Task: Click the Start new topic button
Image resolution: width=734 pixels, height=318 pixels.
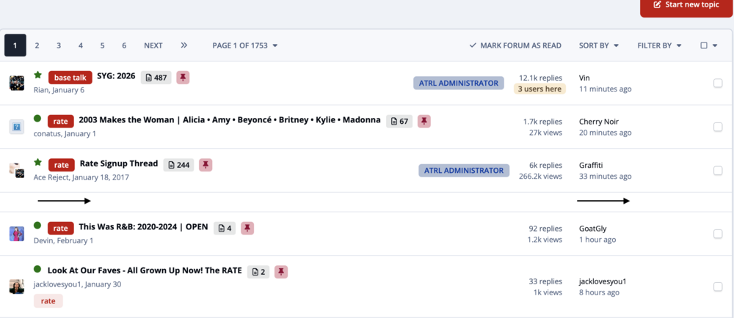Action: point(686,6)
